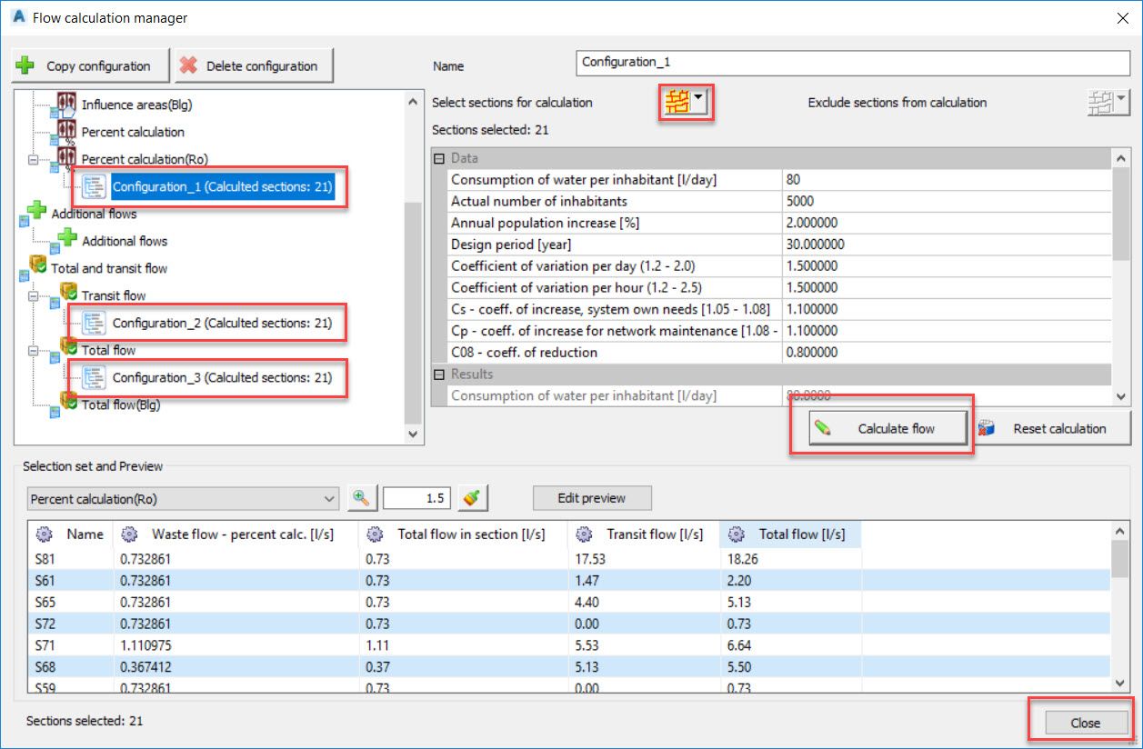The height and width of the screenshot is (749, 1143).
Task: Sort by Total flow [l/s] column header
Action: 790,534
